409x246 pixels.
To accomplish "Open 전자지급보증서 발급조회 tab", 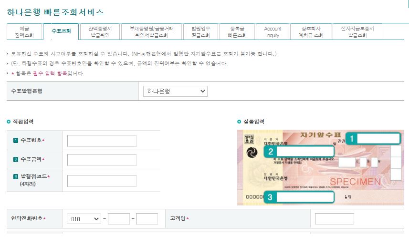I will point(357,32).
